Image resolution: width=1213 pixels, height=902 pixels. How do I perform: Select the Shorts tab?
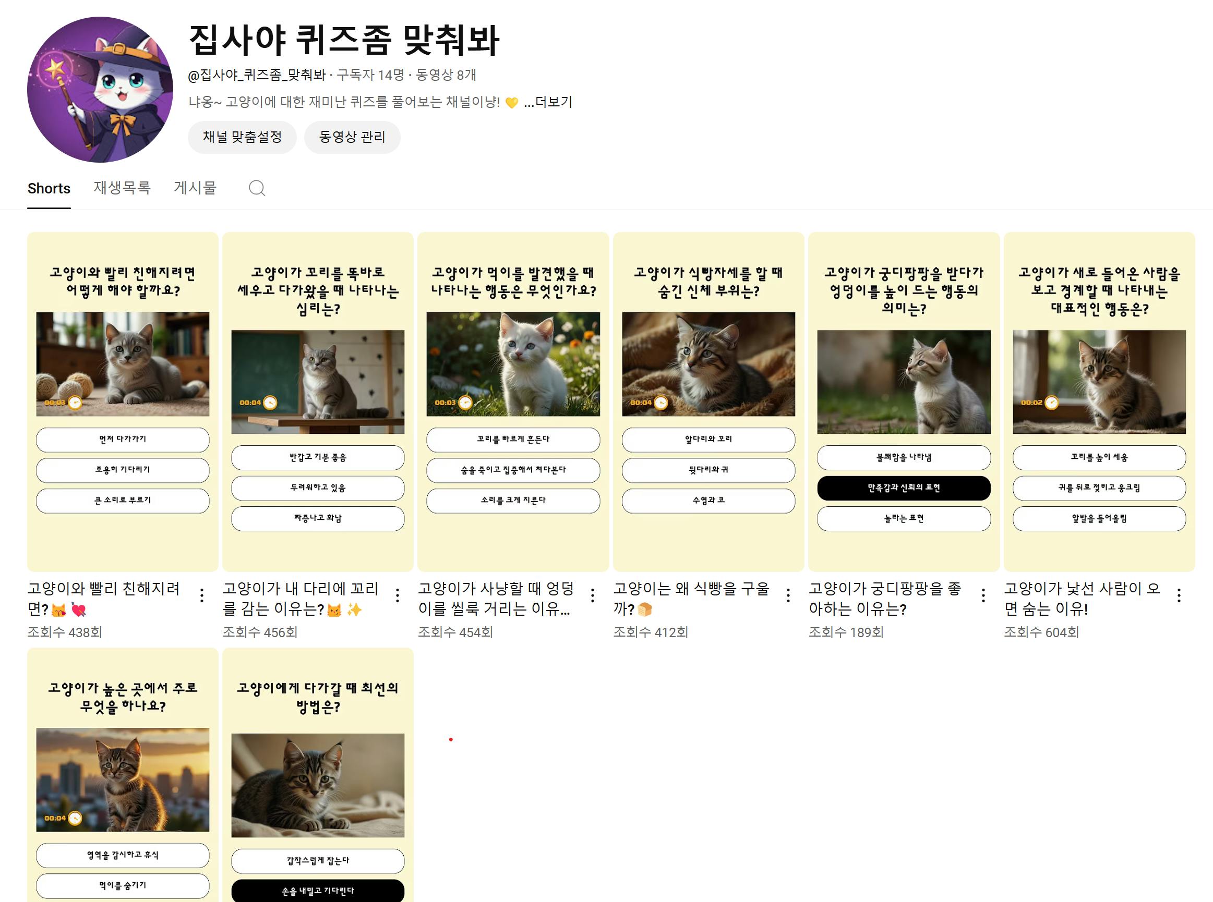(49, 188)
